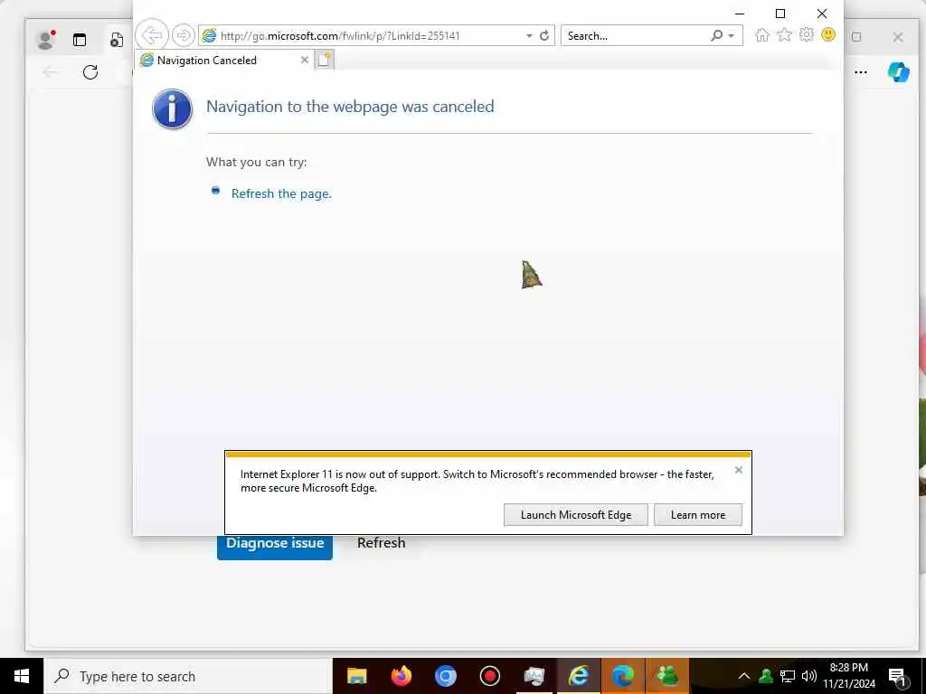The height and width of the screenshot is (694, 926).
Task: Click the Type here to search box
Action: (188, 676)
